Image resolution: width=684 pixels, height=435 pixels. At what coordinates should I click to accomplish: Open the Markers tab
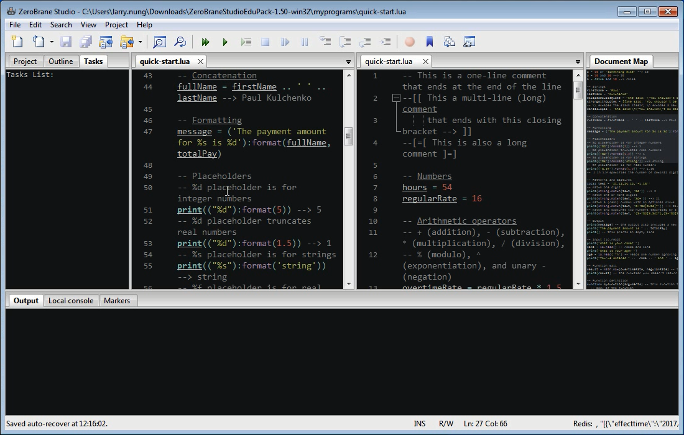point(117,301)
